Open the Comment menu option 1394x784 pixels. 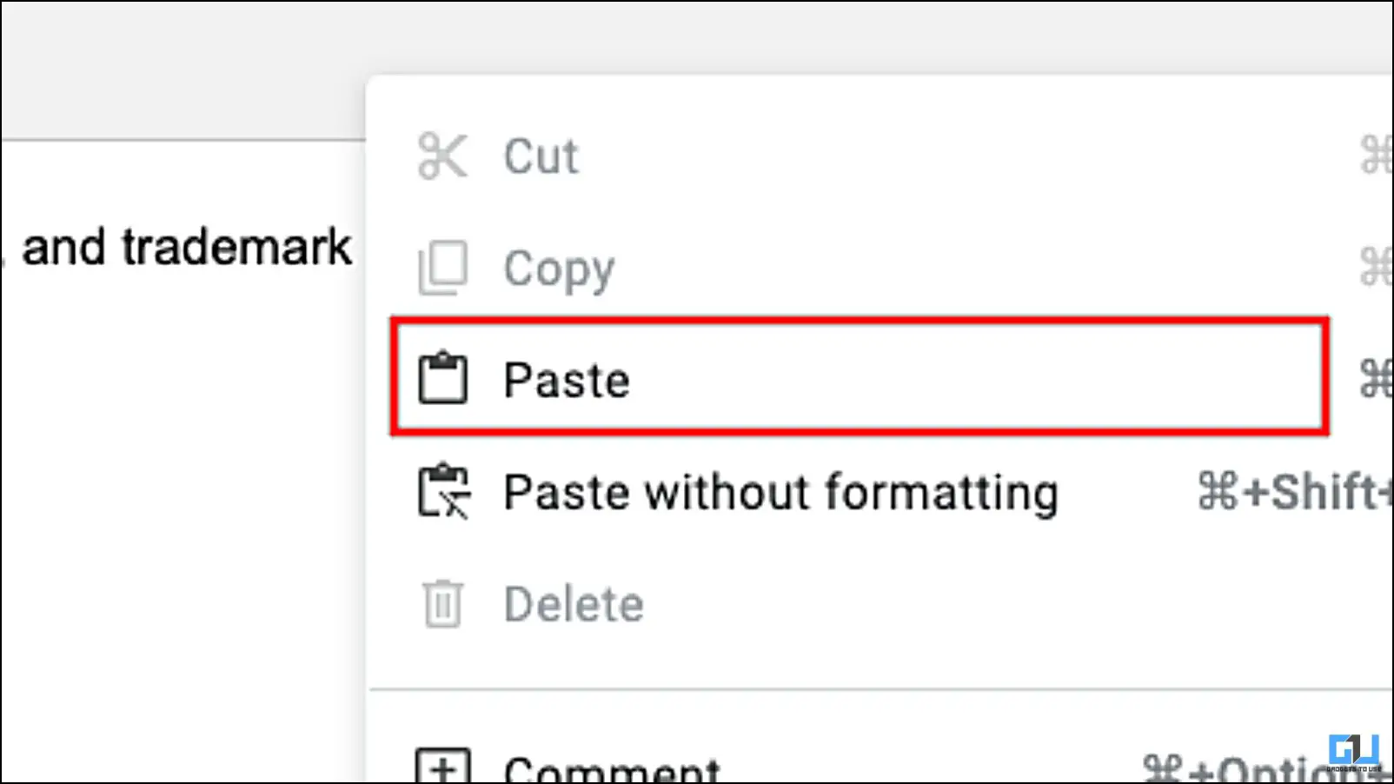[x=612, y=768]
